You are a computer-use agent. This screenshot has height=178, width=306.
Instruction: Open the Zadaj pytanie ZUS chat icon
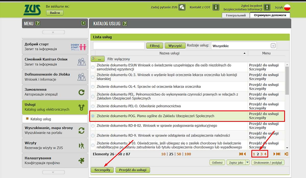click(x=182, y=7)
